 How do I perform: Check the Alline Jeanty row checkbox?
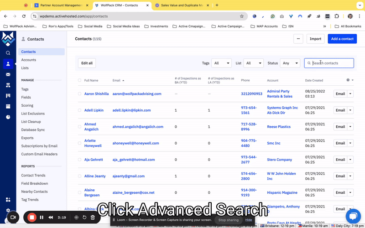pyautogui.click(x=79, y=176)
